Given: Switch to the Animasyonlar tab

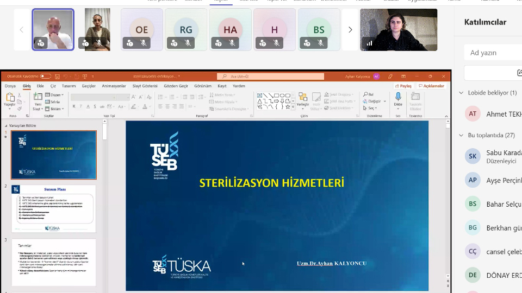Looking at the screenshot, I should 114,86.
